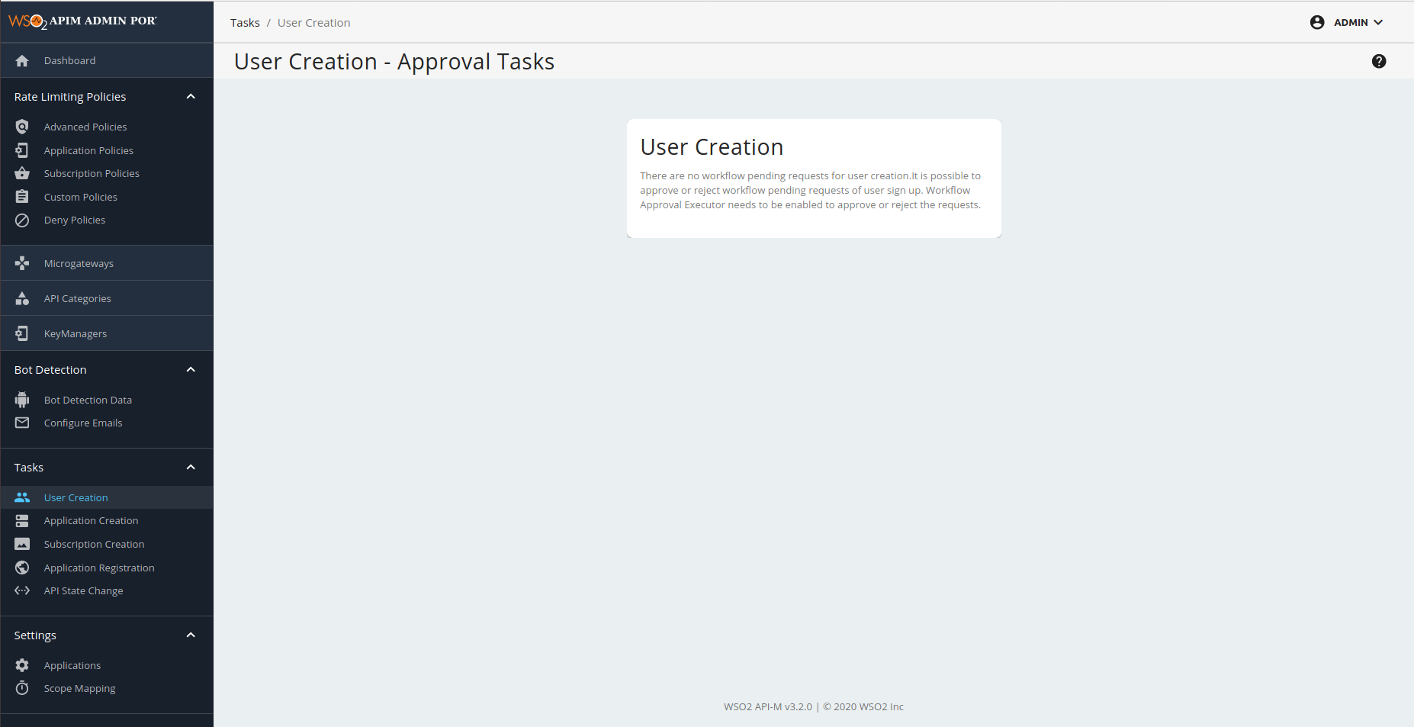Open API Categories using its icon
This screenshot has width=1414, height=727.
[22, 298]
